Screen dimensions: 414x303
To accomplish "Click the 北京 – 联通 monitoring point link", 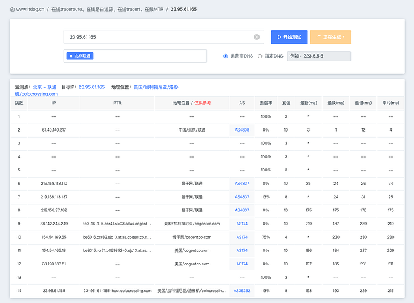I will coord(45,87).
